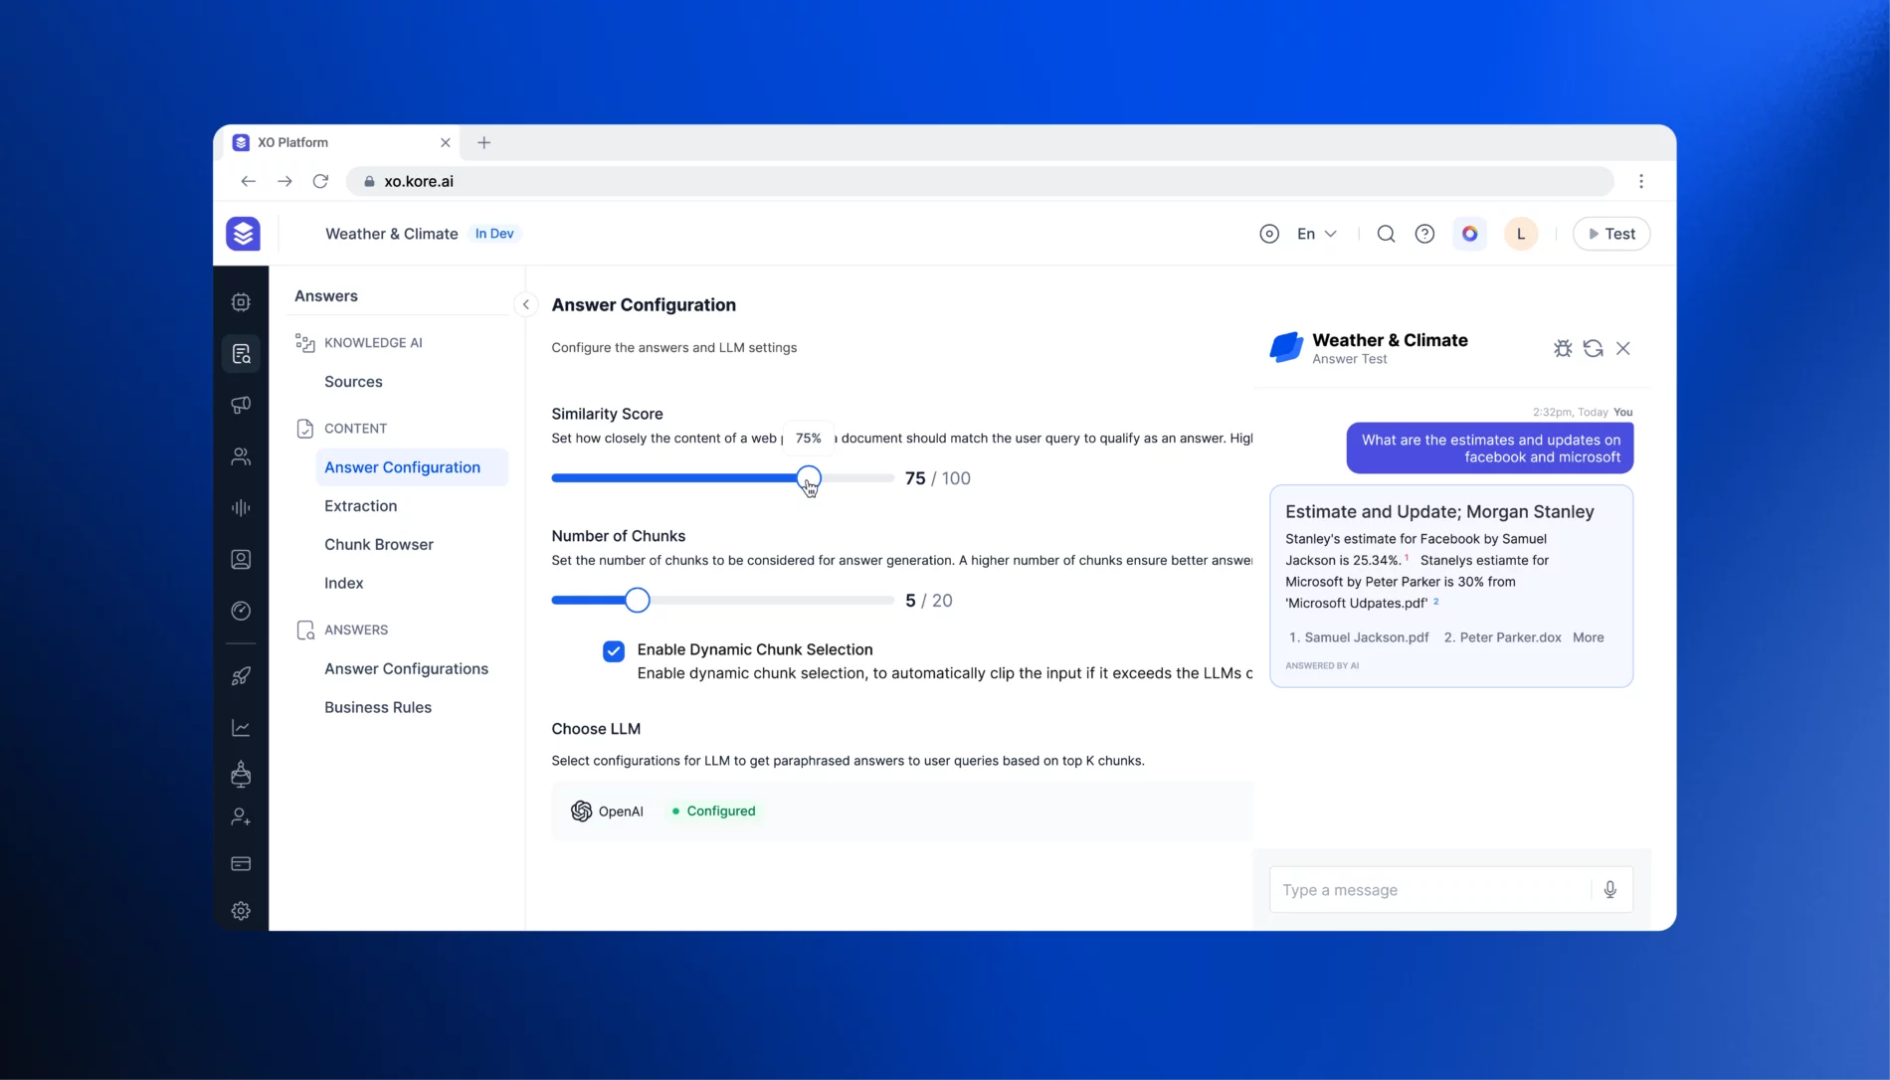1890x1080 pixels.
Task: Click the In Dev status badge
Action: coord(494,234)
